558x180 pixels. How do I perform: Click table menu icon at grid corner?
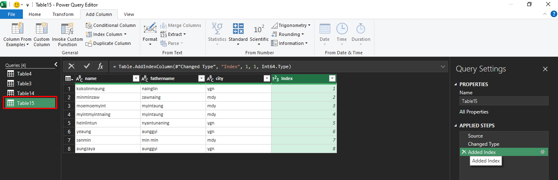coord(69,78)
